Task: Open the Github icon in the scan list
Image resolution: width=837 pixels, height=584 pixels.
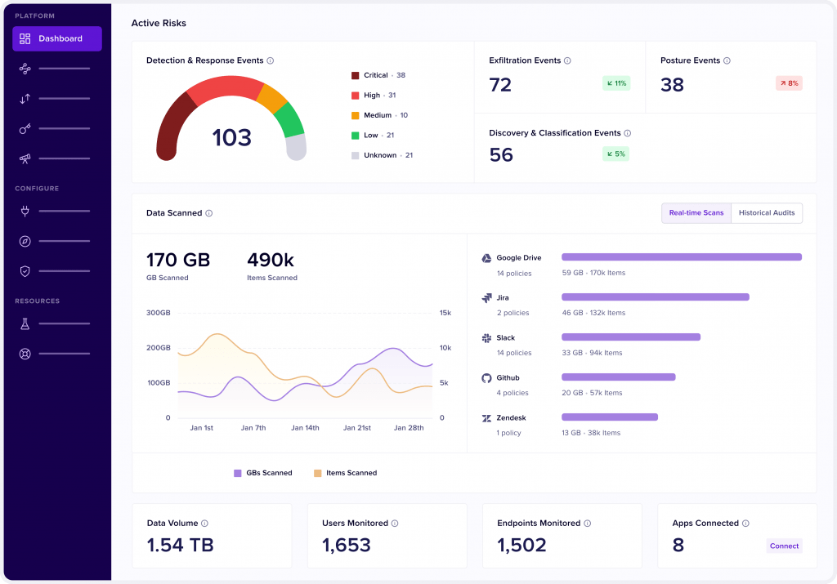Action: [488, 377]
